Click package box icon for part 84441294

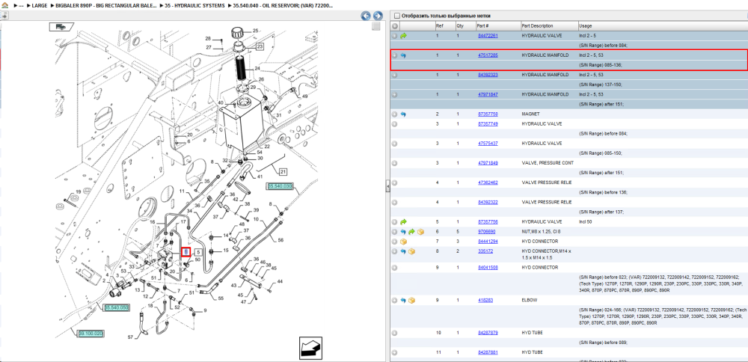403,242
